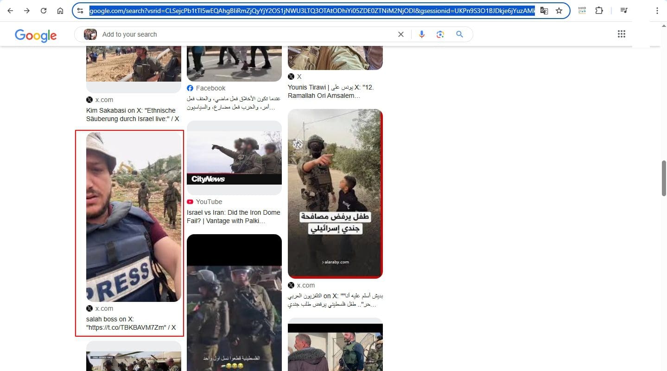Click the Translate this page icon

point(544,11)
